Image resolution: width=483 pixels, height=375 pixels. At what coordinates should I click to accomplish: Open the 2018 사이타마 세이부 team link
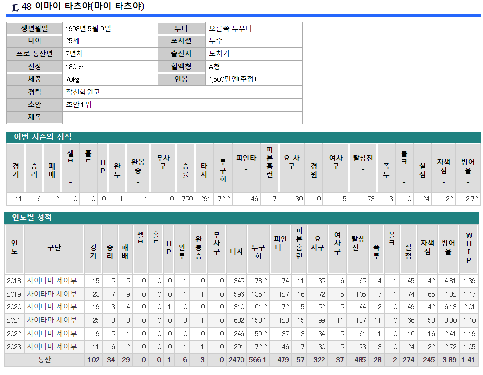[x=51, y=281]
